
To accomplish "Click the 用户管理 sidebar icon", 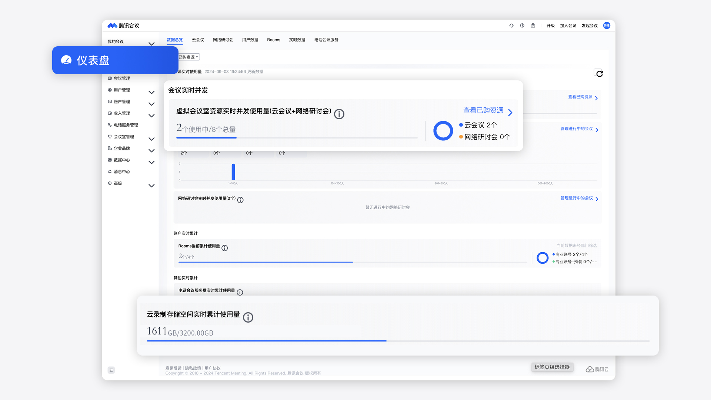I will coord(110,90).
